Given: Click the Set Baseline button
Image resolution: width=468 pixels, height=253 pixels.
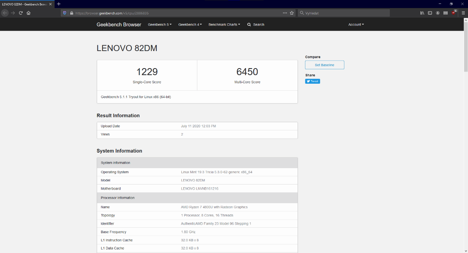Looking at the screenshot, I should [x=324, y=65].
